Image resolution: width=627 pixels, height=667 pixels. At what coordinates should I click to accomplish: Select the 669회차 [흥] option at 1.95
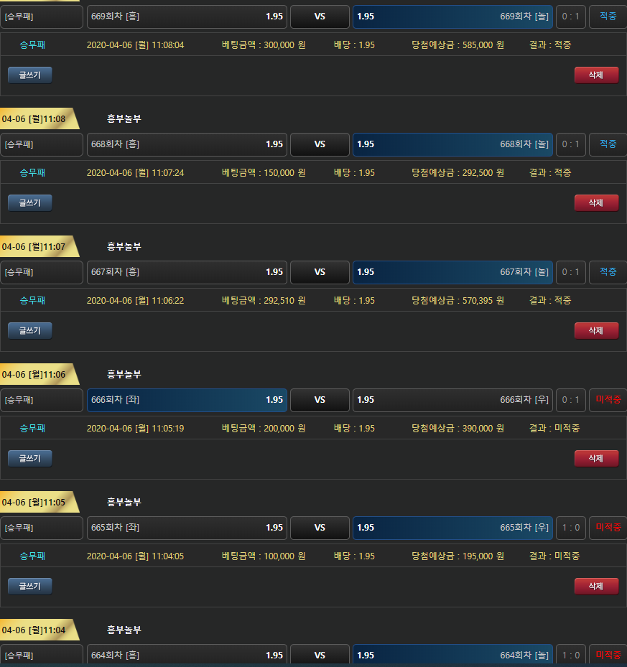tap(187, 17)
